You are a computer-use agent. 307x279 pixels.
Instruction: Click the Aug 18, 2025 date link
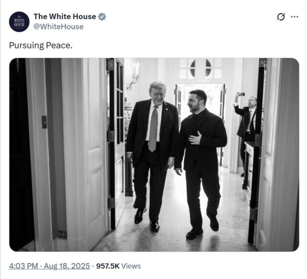(67, 266)
